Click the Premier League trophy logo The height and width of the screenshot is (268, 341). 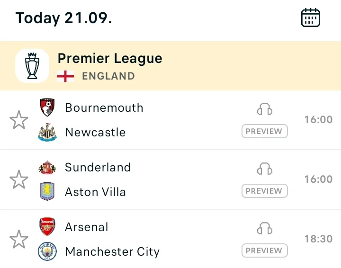[x=32, y=66]
